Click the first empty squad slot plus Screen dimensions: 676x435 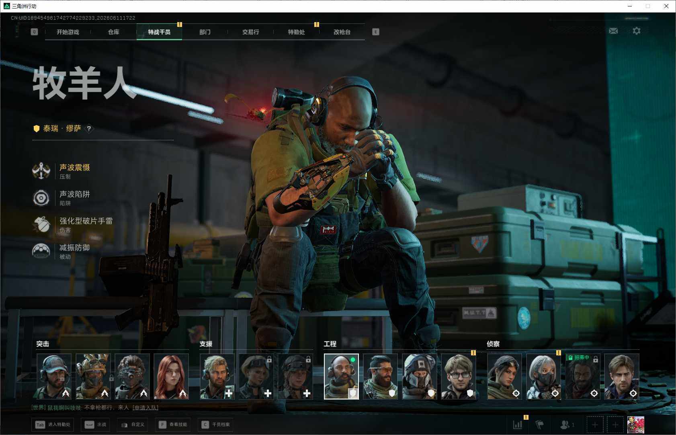[595, 425]
